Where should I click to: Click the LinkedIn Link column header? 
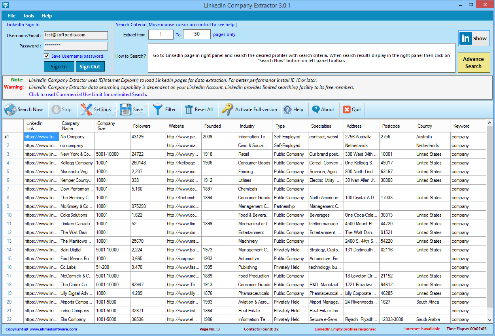(x=41, y=126)
